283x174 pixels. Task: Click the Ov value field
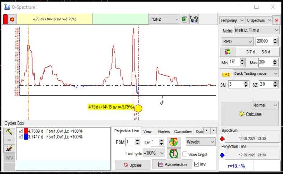(x=155, y=142)
